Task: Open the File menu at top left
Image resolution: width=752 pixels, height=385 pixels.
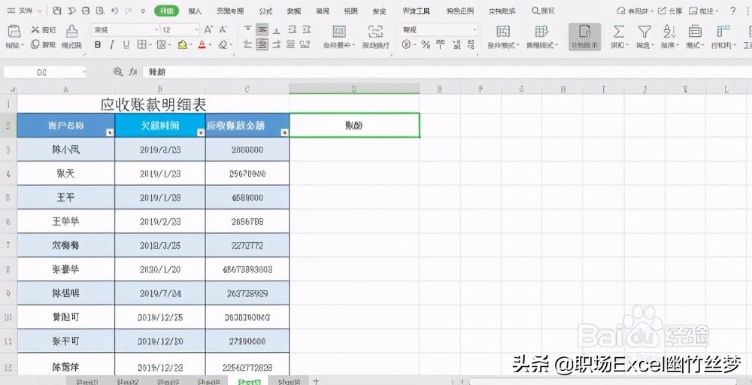Action: pyautogui.click(x=25, y=11)
